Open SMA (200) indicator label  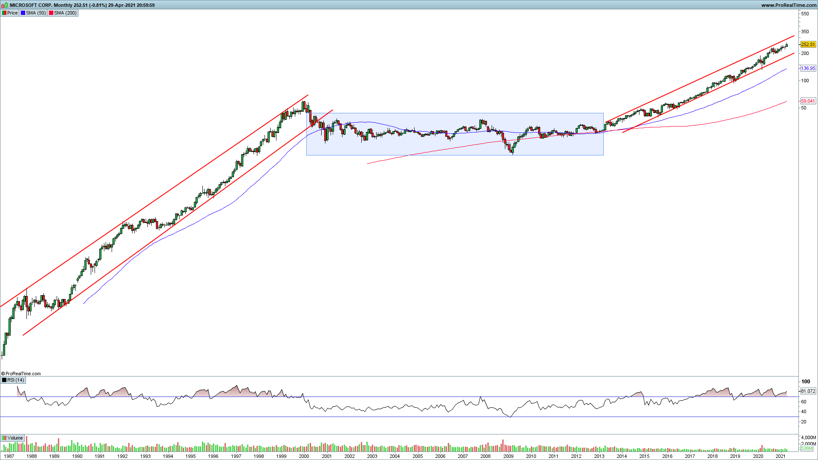[x=65, y=13]
